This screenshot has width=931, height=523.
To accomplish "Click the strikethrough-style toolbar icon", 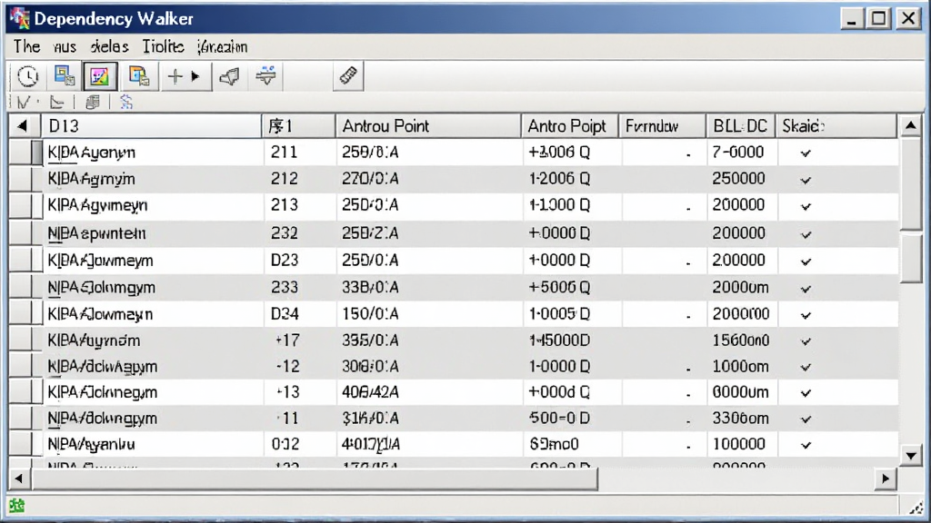I will pyautogui.click(x=265, y=76).
